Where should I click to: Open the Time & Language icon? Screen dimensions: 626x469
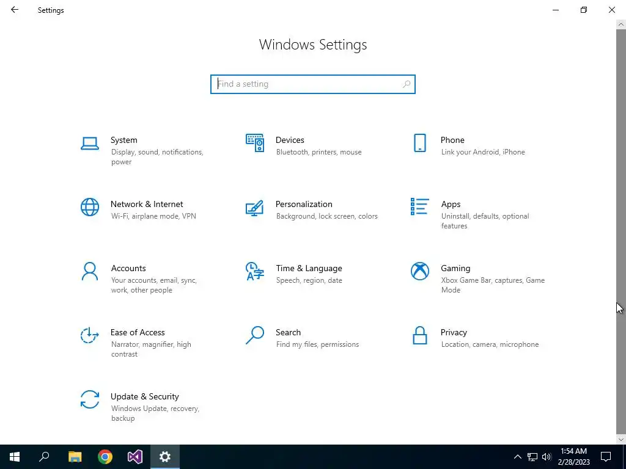pos(255,271)
